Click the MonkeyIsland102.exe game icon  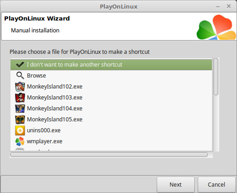[20, 87]
